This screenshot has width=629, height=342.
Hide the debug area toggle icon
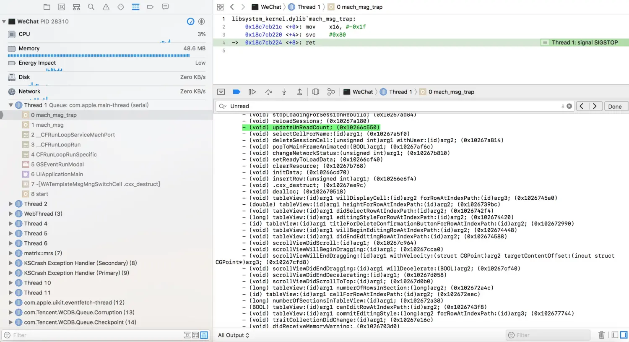point(221,92)
